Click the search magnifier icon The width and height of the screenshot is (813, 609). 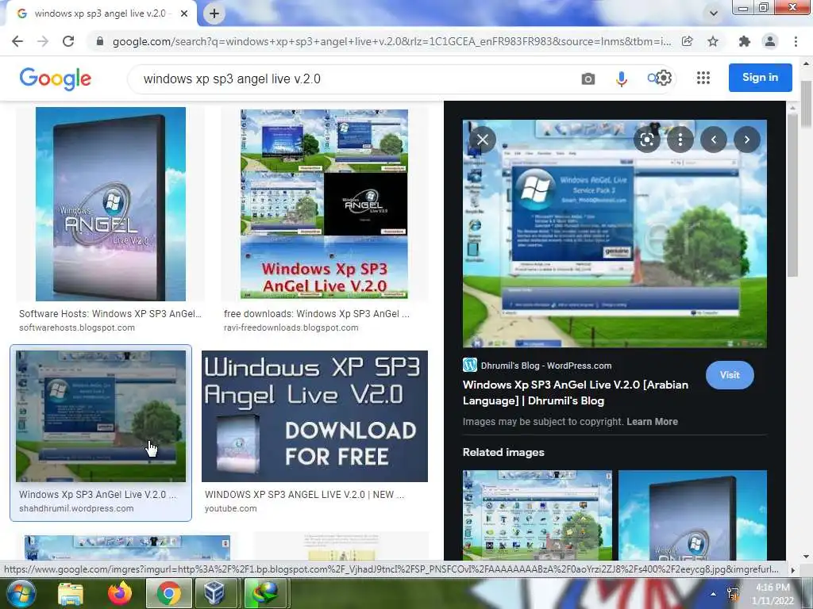tap(653, 79)
